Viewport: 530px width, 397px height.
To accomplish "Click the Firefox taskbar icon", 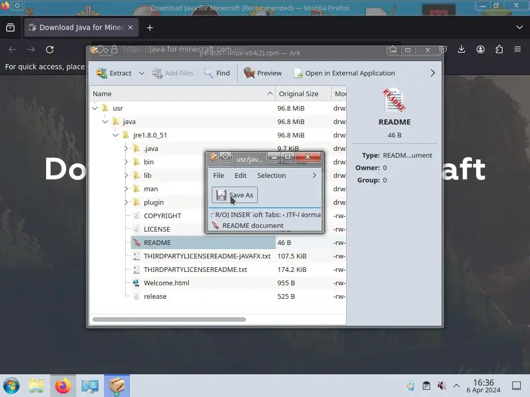I will 63,386.
